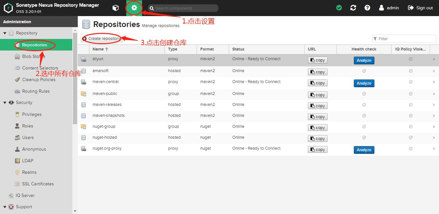
Task: Click the Create repository button
Action: (102, 39)
